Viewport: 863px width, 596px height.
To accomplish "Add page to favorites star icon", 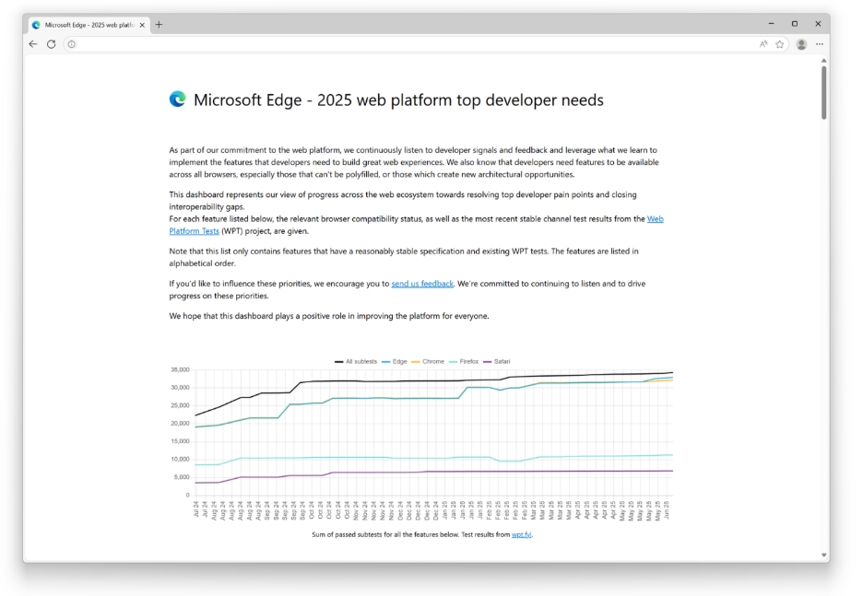I will (x=780, y=44).
